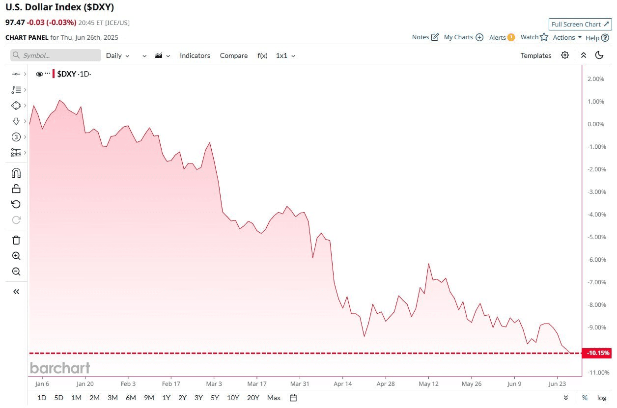Screen dimensions: 617x408
Task: Toggle the percent scale button
Action: [x=585, y=398]
